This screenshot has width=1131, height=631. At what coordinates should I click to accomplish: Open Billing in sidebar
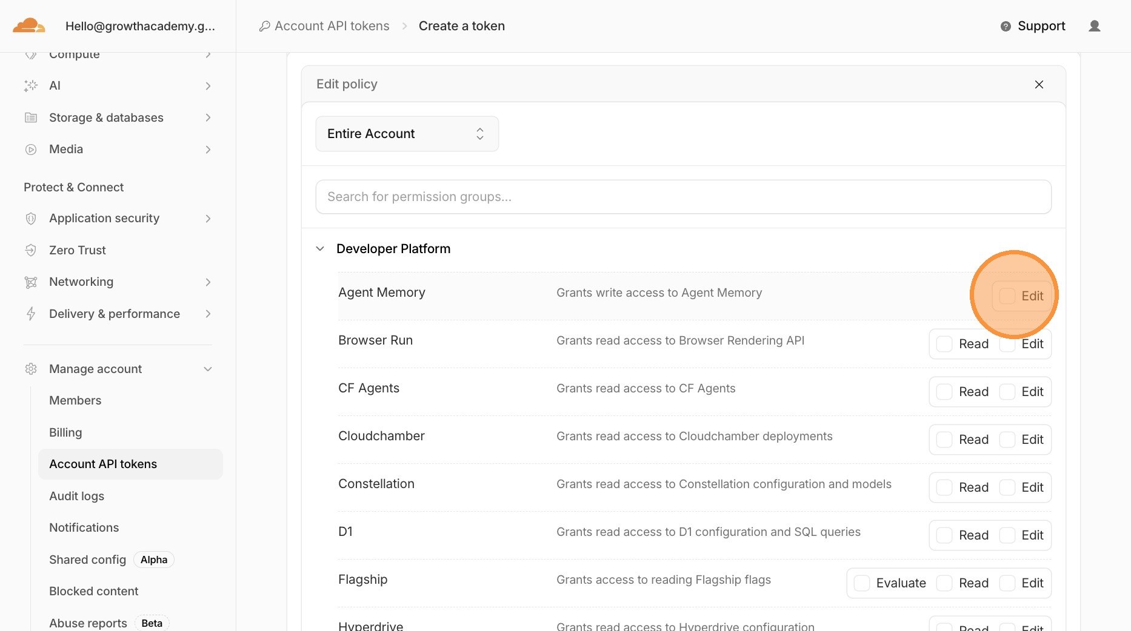tap(65, 432)
